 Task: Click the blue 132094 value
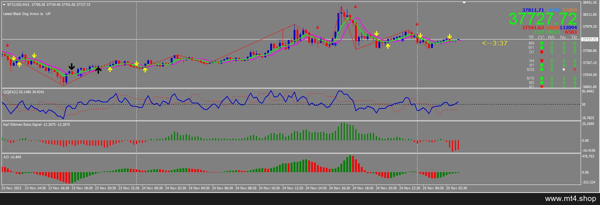coord(568,28)
